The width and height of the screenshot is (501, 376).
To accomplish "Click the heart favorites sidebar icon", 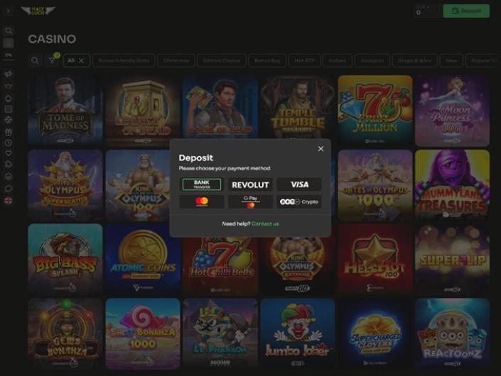I will click(x=9, y=153).
